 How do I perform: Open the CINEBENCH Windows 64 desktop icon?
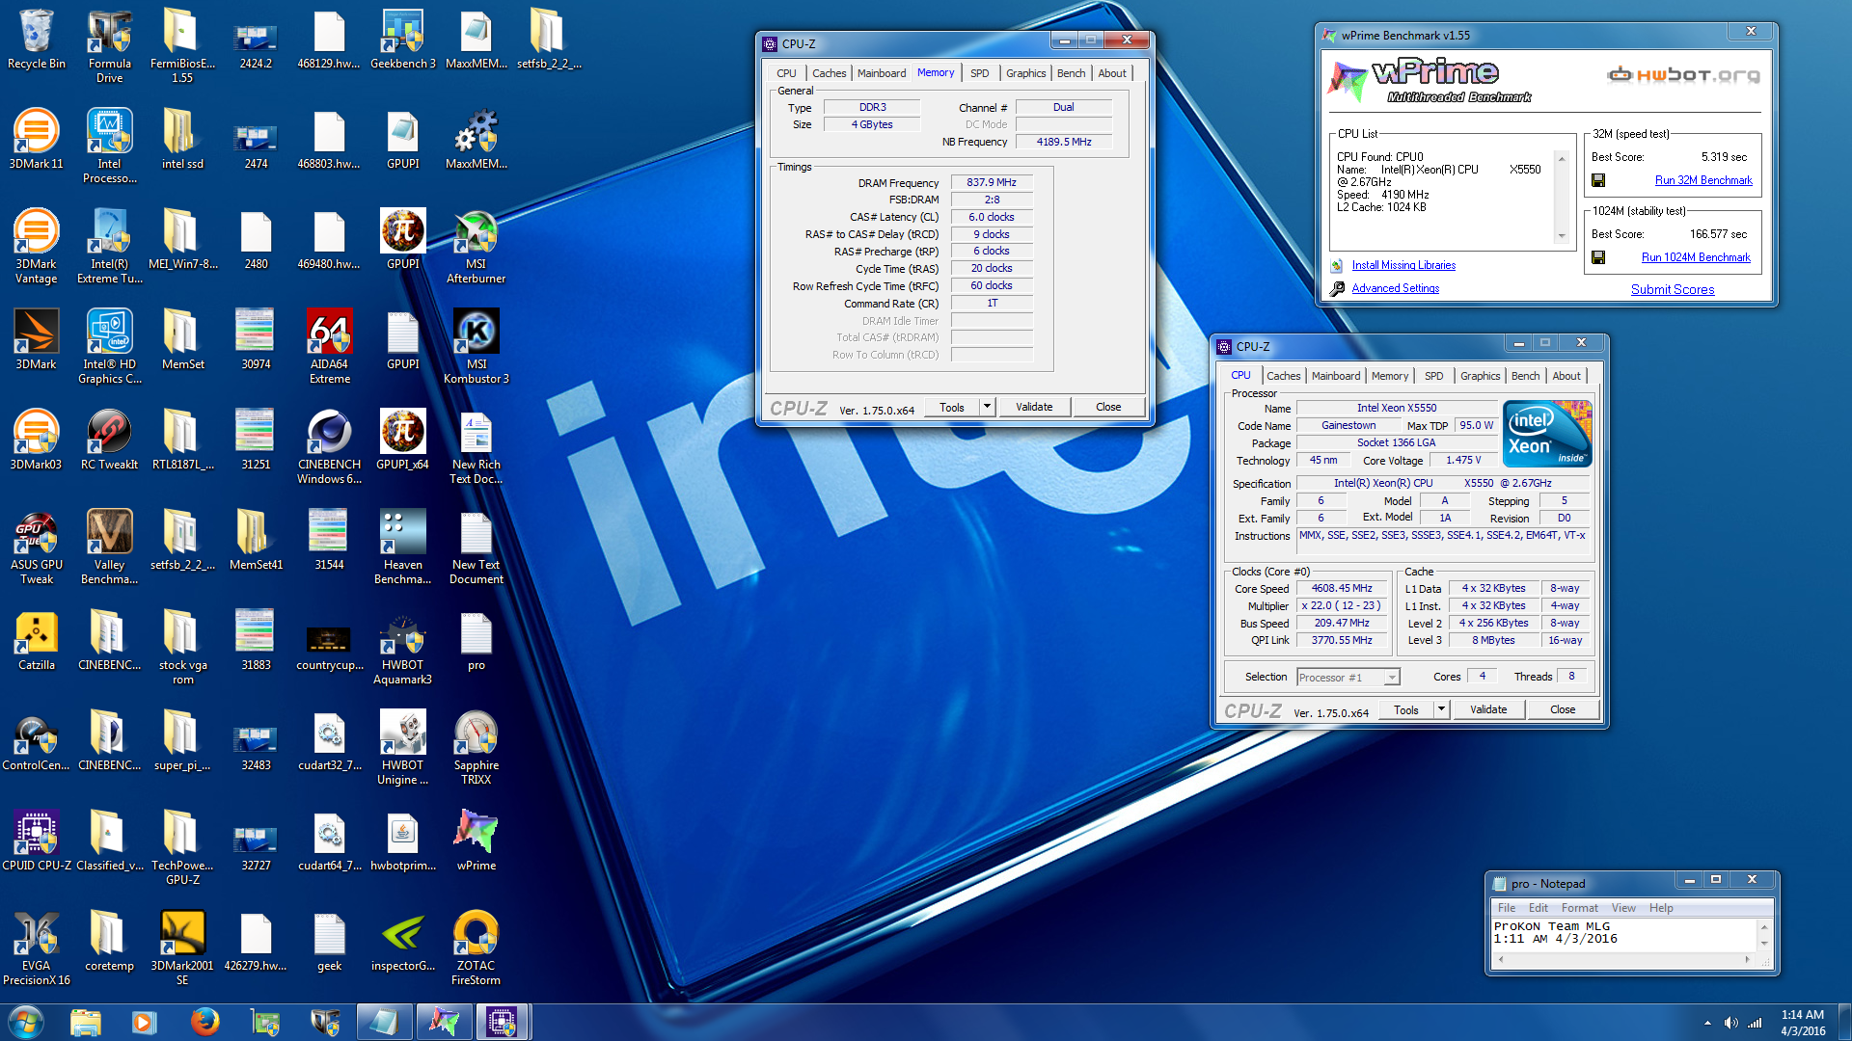click(x=330, y=447)
